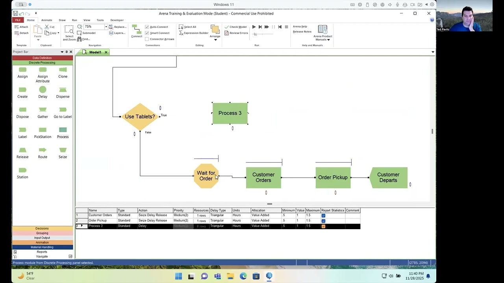The width and height of the screenshot is (504, 283).
Task: Pick the Label module
Action: tap(22, 132)
